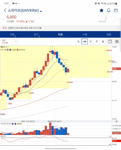The image size is (121, 150).
Task: Select the daily (일) chart interval
Action: click(x=91, y=42)
